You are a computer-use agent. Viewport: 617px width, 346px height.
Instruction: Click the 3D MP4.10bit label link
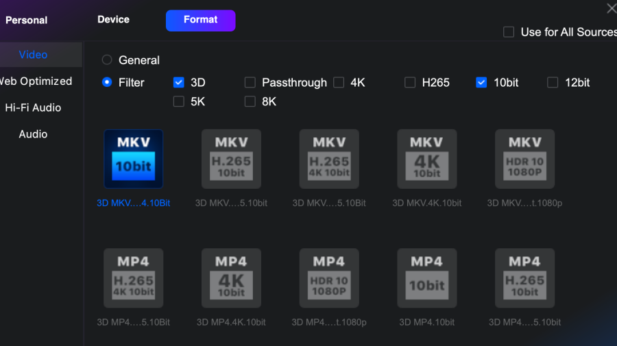(426, 321)
